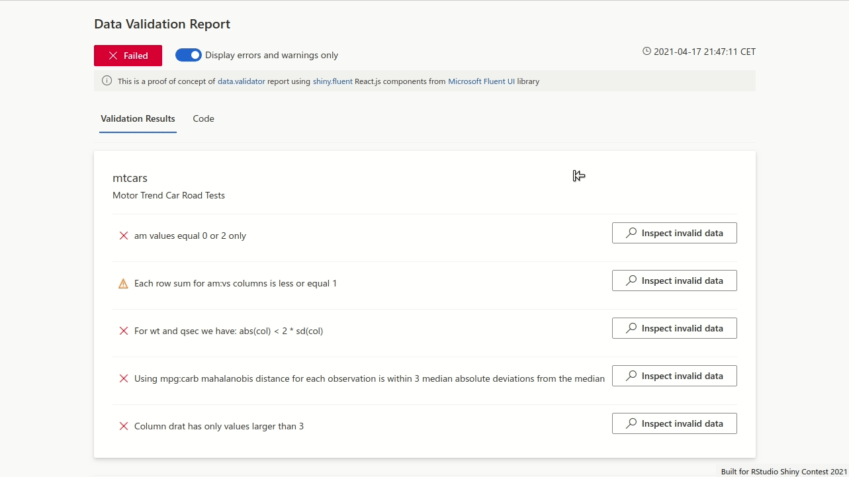This screenshot has width=849, height=477.
Task: Open the Microsoft Fluent UI link
Action: (482, 81)
